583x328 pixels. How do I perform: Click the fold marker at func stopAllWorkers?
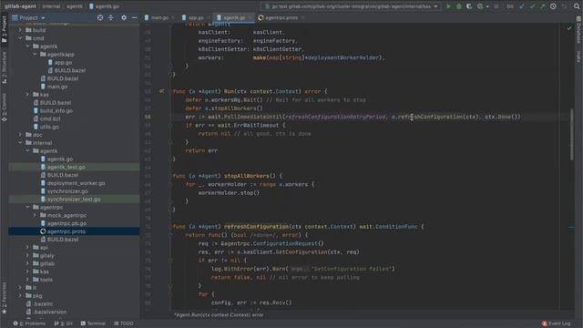pos(170,176)
